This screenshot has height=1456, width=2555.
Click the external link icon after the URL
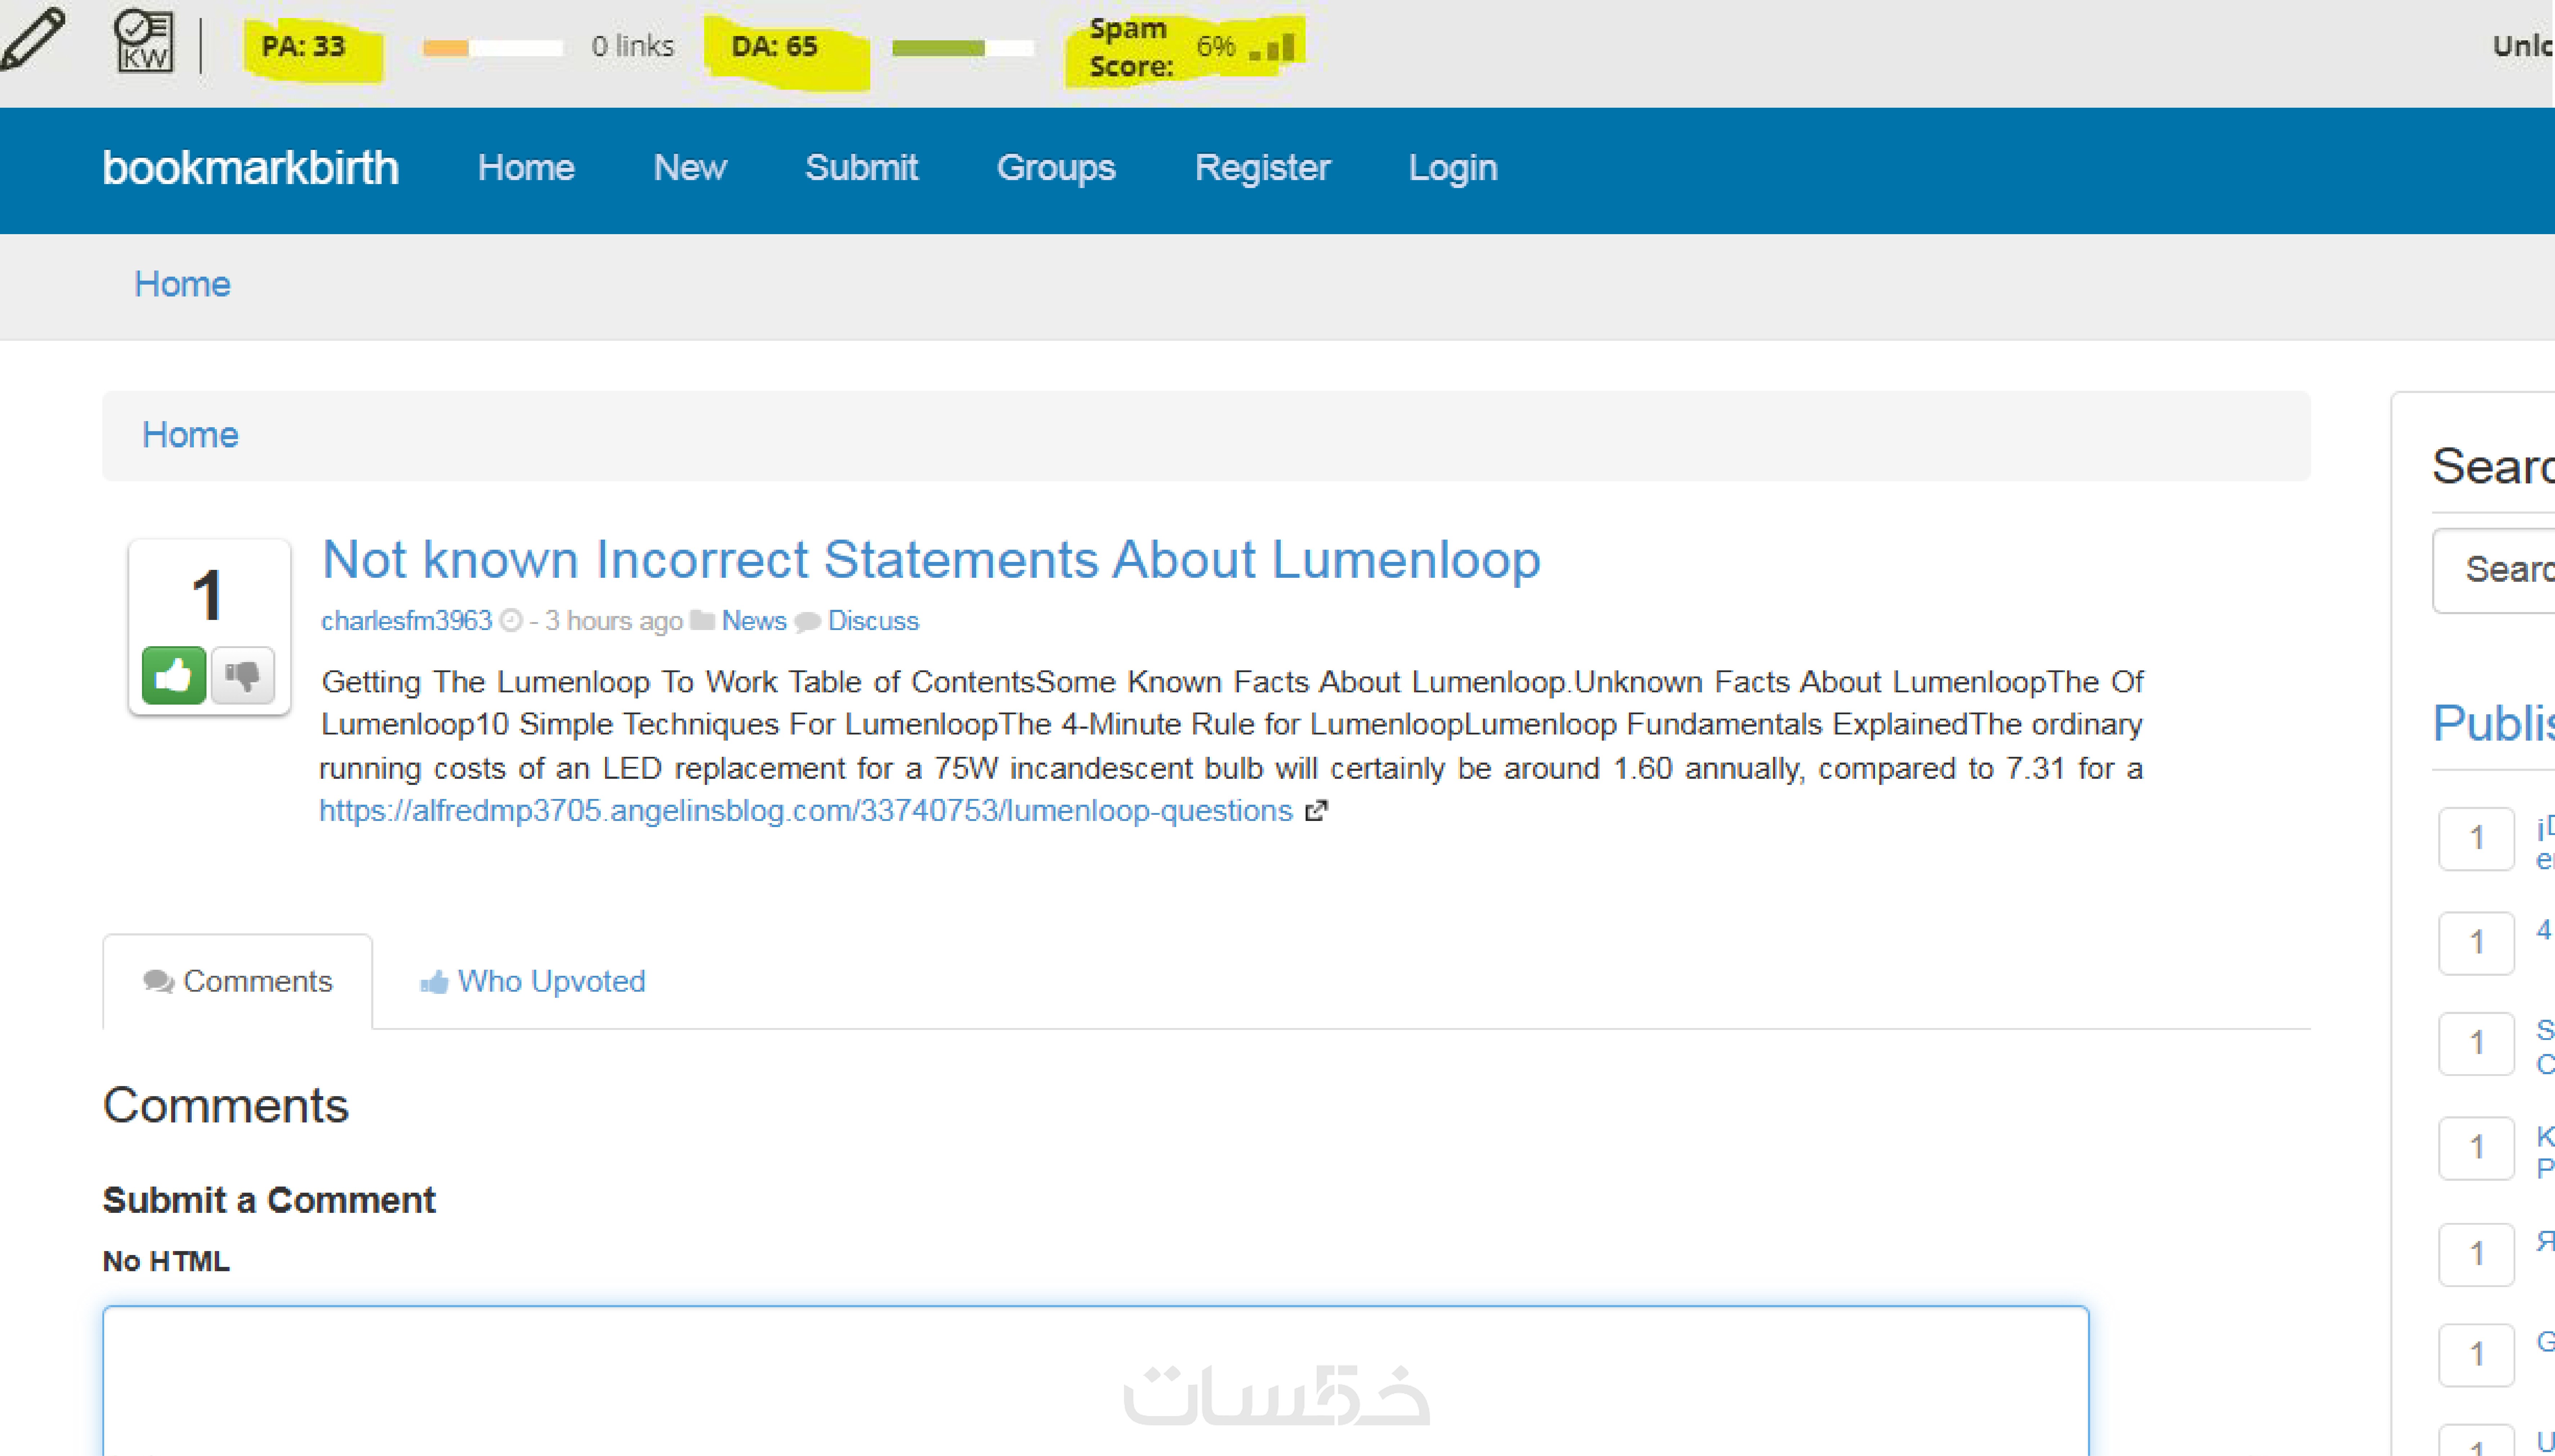(x=1316, y=811)
